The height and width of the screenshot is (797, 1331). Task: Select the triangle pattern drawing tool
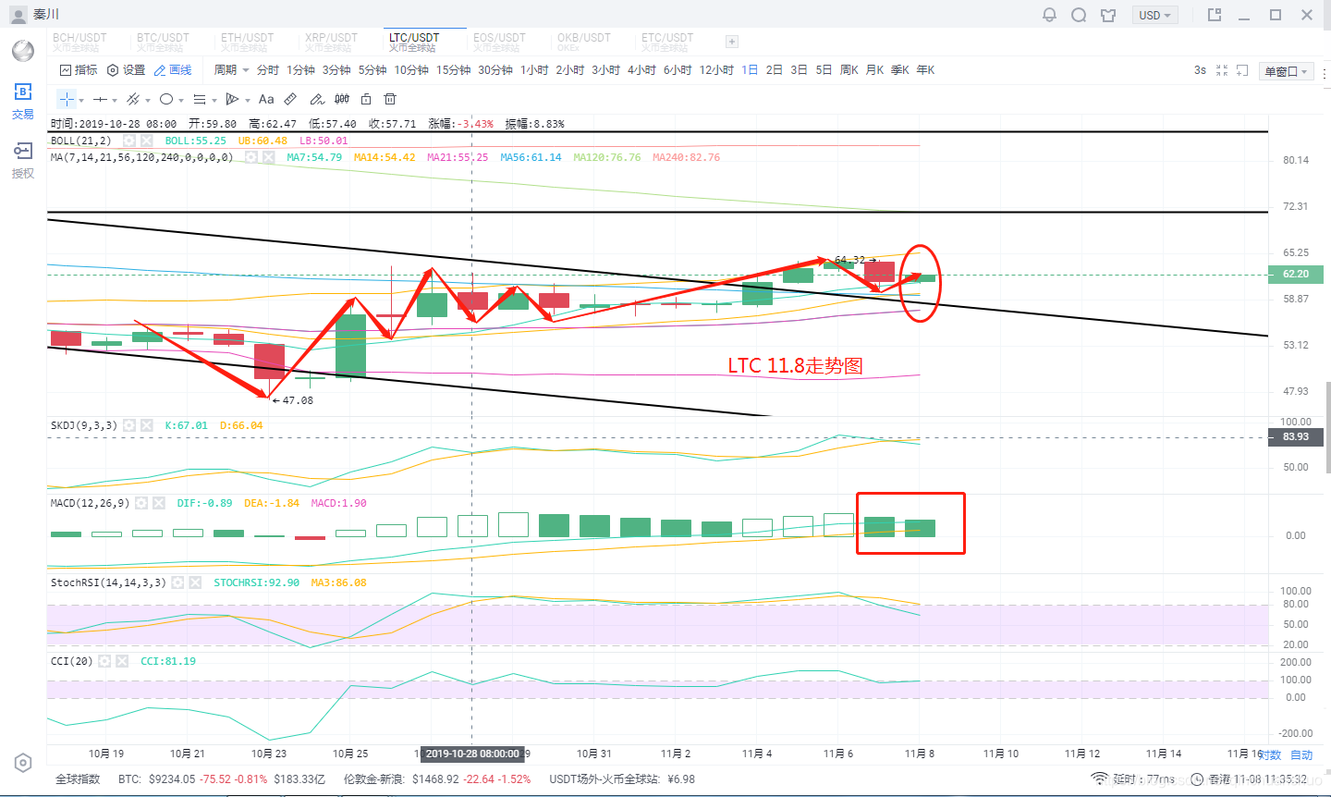pyautogui.click(x=233, y=99)
